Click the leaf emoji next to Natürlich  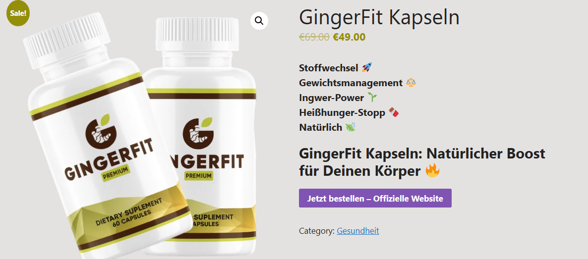click(350, 127)
